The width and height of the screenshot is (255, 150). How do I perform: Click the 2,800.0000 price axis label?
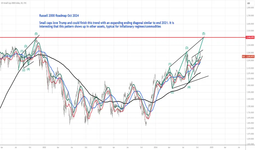coord(250,8)
